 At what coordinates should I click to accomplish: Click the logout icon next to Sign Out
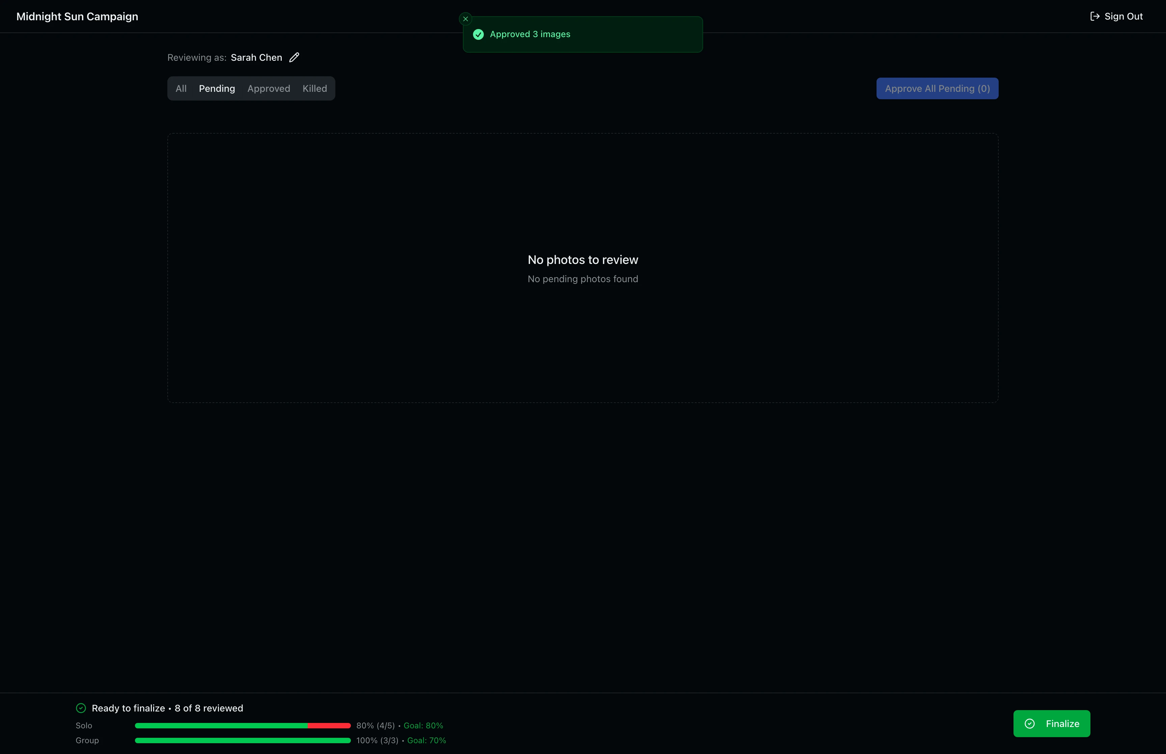coord(1094,16)
